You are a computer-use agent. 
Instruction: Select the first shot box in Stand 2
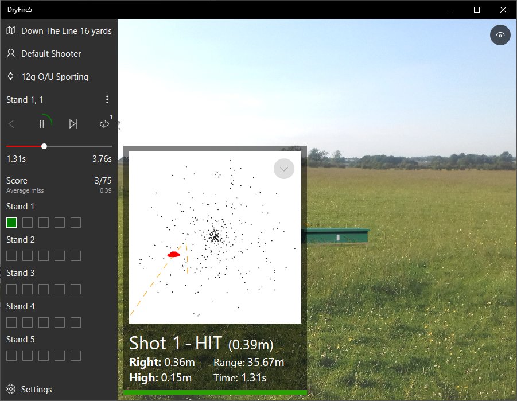click(x=11, y=256)
